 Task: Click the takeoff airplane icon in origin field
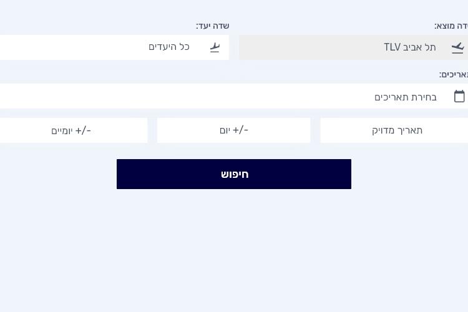click(457, 48)
